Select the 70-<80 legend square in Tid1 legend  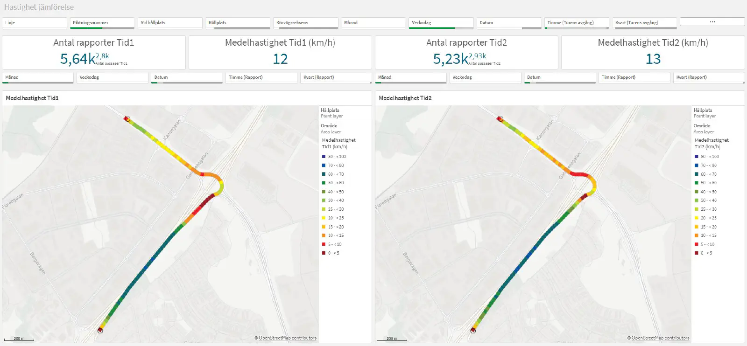tap(324, 166)
